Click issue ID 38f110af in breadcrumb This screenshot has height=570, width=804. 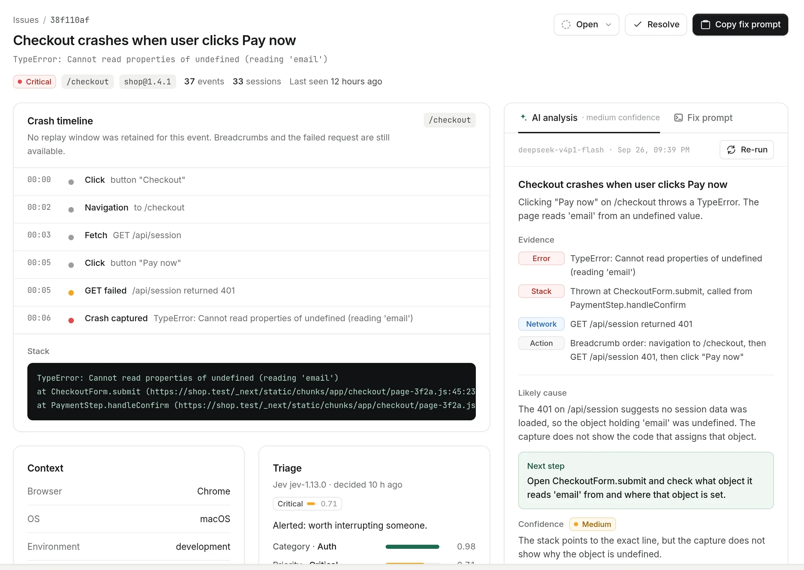[69, 20]
